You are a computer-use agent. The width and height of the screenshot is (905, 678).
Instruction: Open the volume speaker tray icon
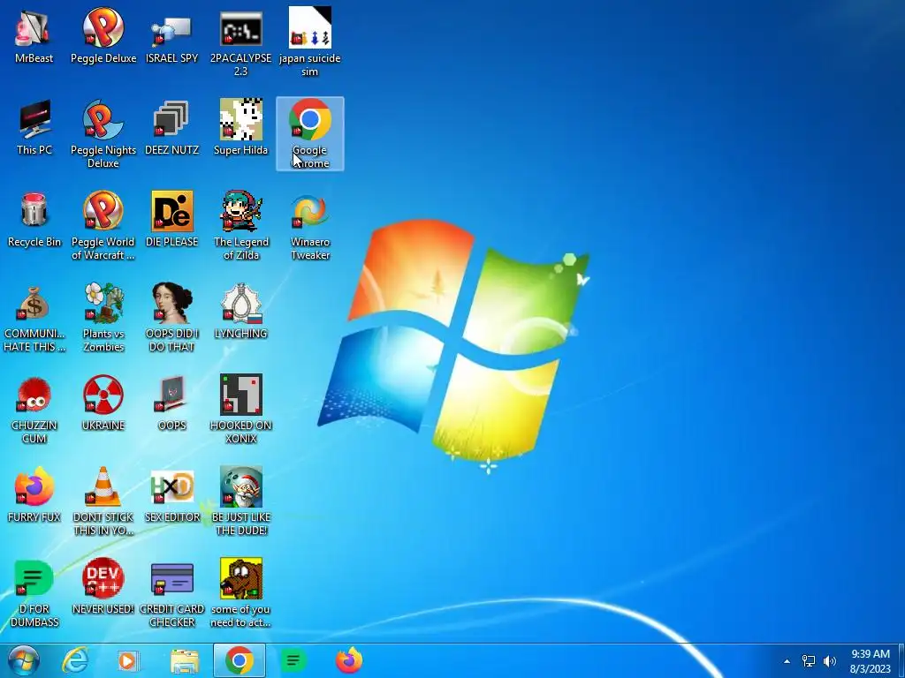[830, 661]
